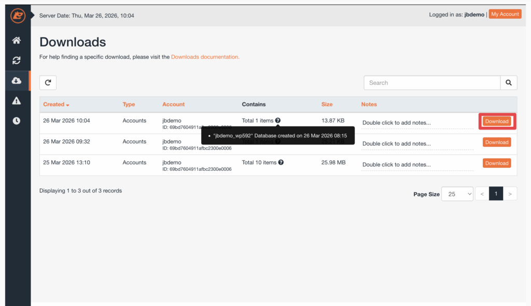Go to next page arrow in pagination
This screenshot has height=306, width=531.
pyautogui.click(x=510, y=194)
